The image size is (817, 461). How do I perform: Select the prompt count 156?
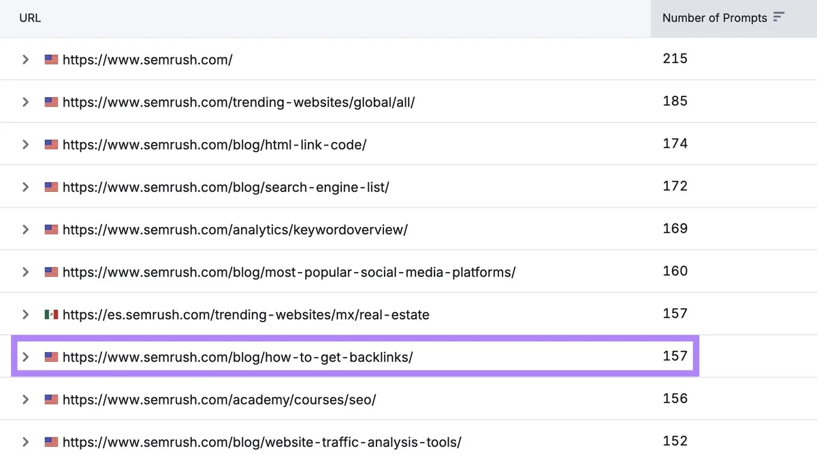click(675, 398)
